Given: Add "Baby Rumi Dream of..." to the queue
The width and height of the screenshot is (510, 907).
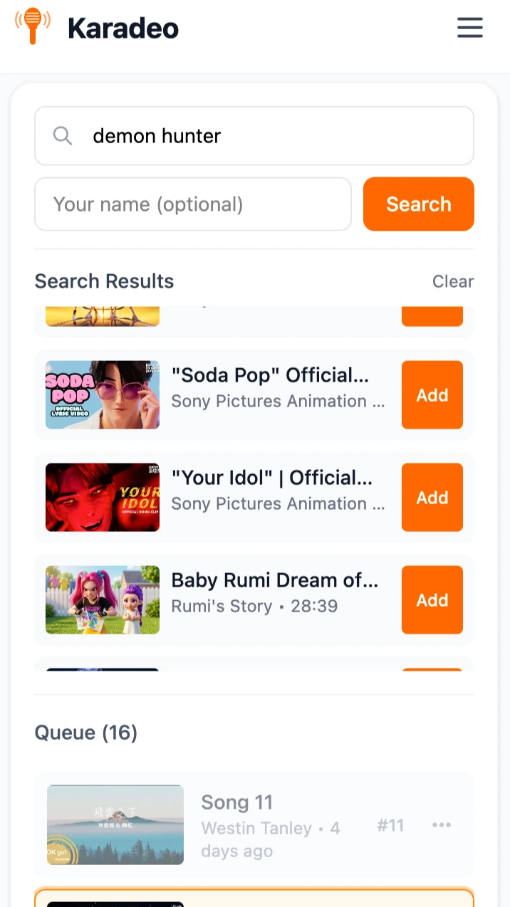Looking at the screenshot, I should [432, 600].
